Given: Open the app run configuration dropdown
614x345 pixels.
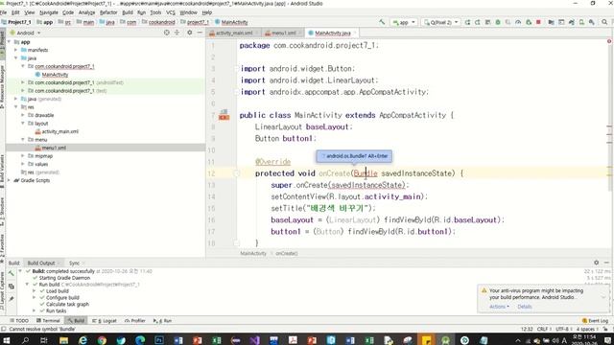Looking at the screenshot, I should (404, 22).
